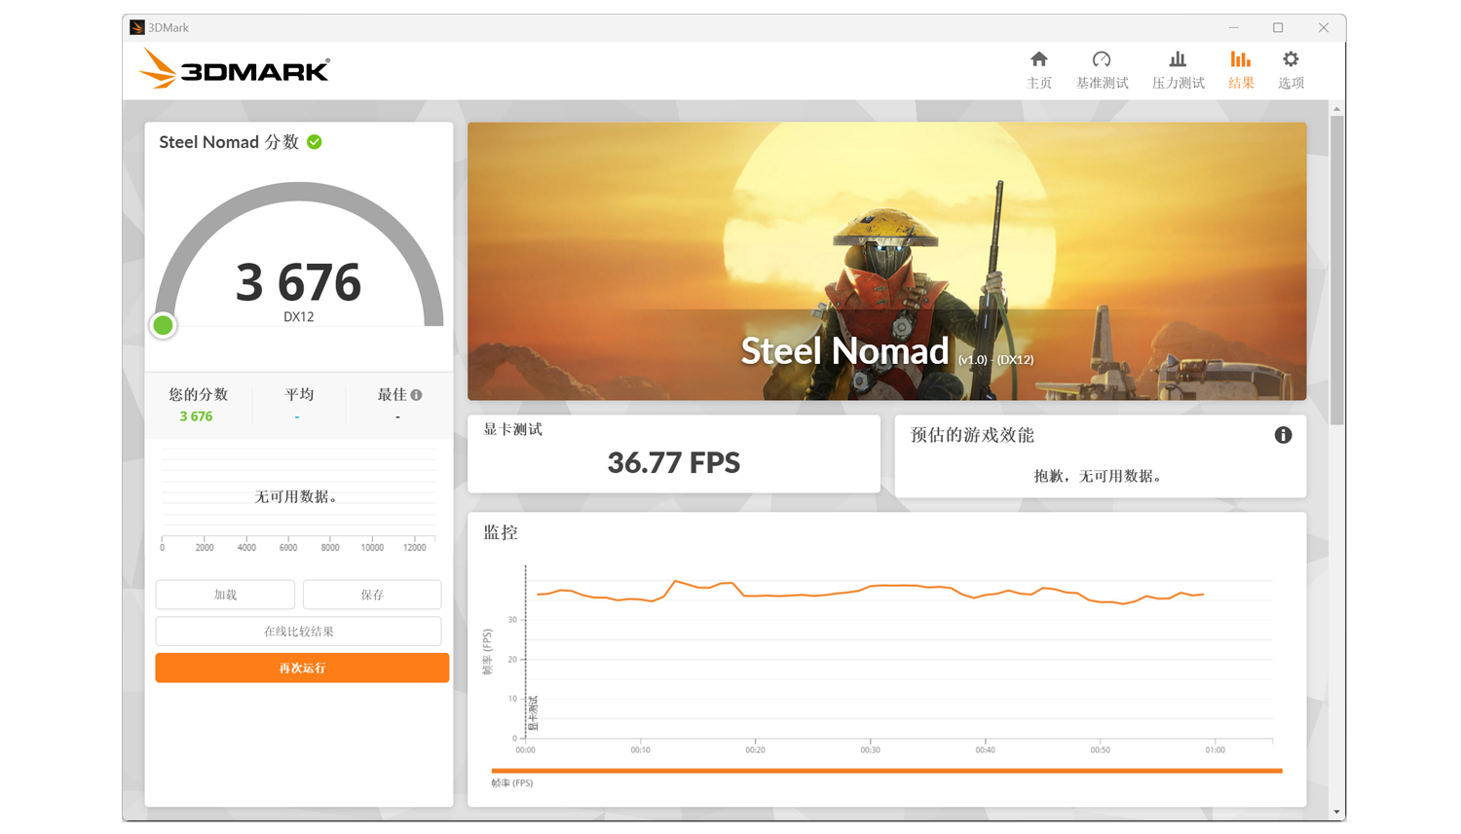
Task: Select the 结果 results bar chart icon
Action: pos(1240,59)
